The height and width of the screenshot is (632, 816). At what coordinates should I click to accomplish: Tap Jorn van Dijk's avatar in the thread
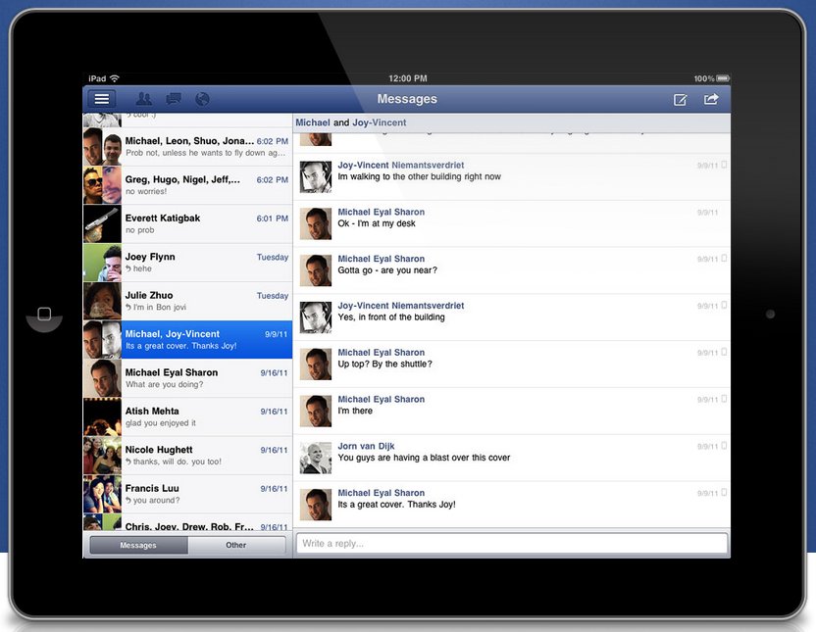click(x=316, y=458)
